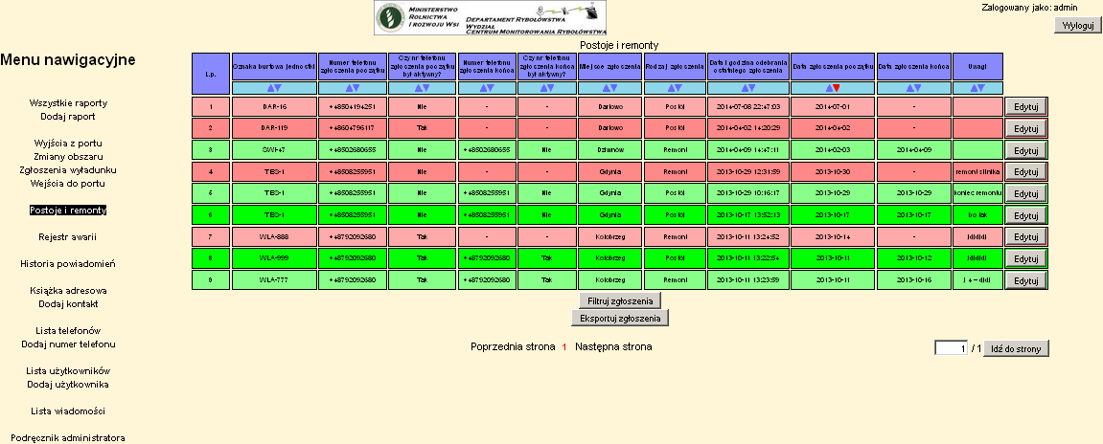The width and height of the screenshot is (1103, 444).
Task: Choose Dodaj numer telefonu
Action: click(x=68, y=344)
